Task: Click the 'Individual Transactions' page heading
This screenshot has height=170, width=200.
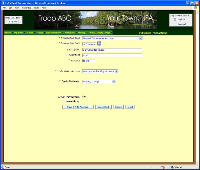Action: 153,33
